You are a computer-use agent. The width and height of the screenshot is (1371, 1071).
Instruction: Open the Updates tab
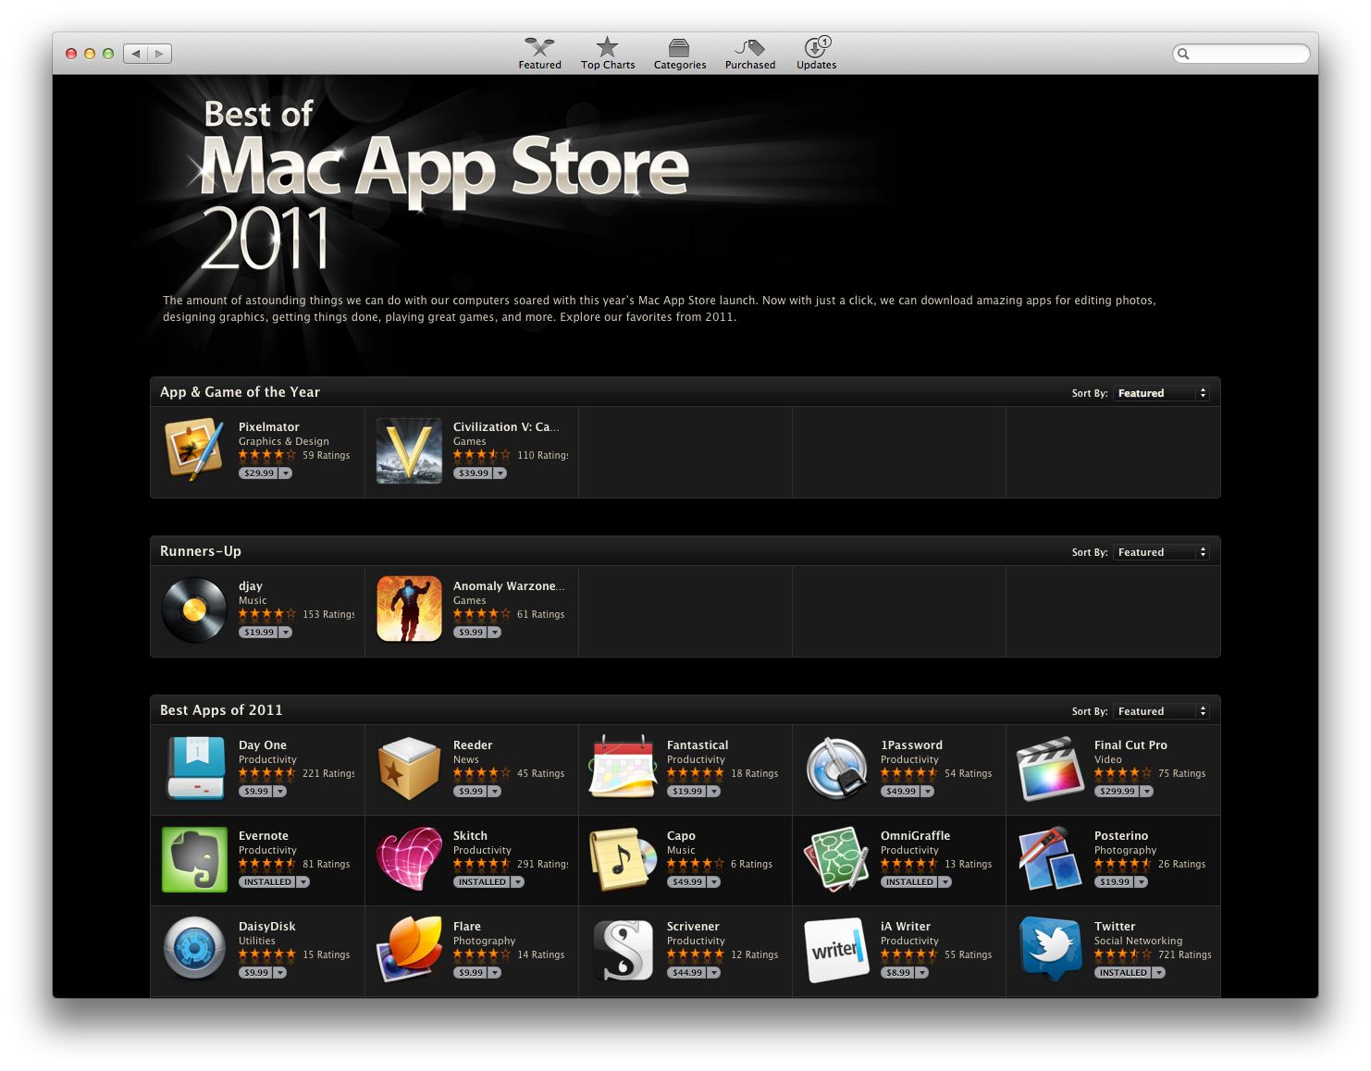click(x=817, y=54)
